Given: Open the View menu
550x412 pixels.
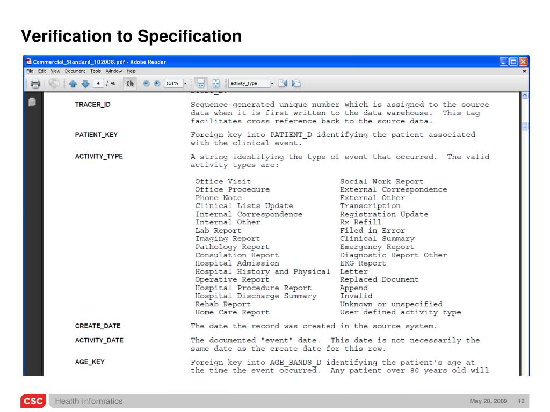Looking at the screenshot, I should [x=55, y=71].
